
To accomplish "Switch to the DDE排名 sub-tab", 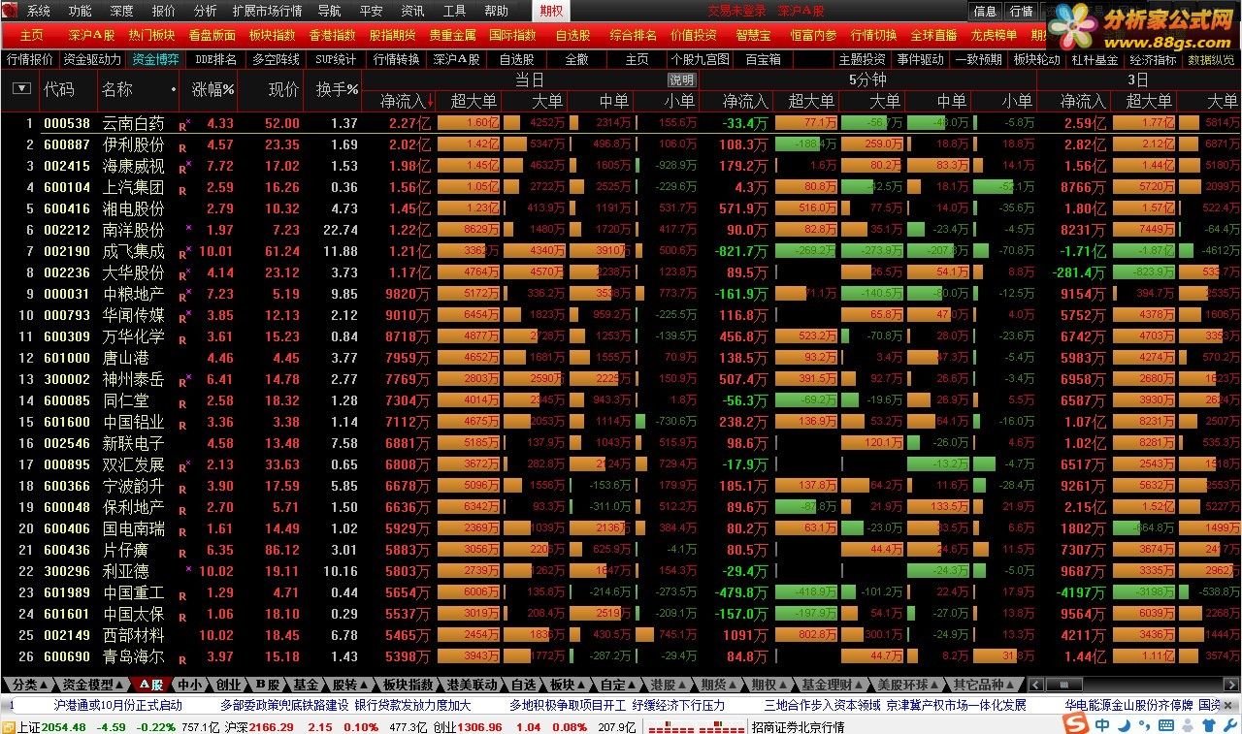I will coord(216,59).
